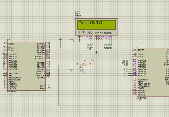Click PA0/ADC0 pin label on U2
The image size is (169, 117).
(13, 55)
